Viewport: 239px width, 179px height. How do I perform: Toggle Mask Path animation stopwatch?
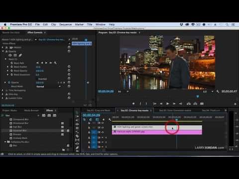(x=11, y=63)
